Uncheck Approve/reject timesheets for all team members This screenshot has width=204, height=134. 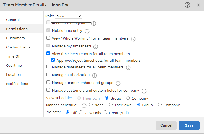click(x=53, y=60)
